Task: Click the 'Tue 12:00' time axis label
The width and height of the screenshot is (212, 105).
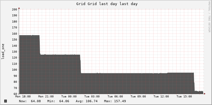Action: click(x=161, y=97)
